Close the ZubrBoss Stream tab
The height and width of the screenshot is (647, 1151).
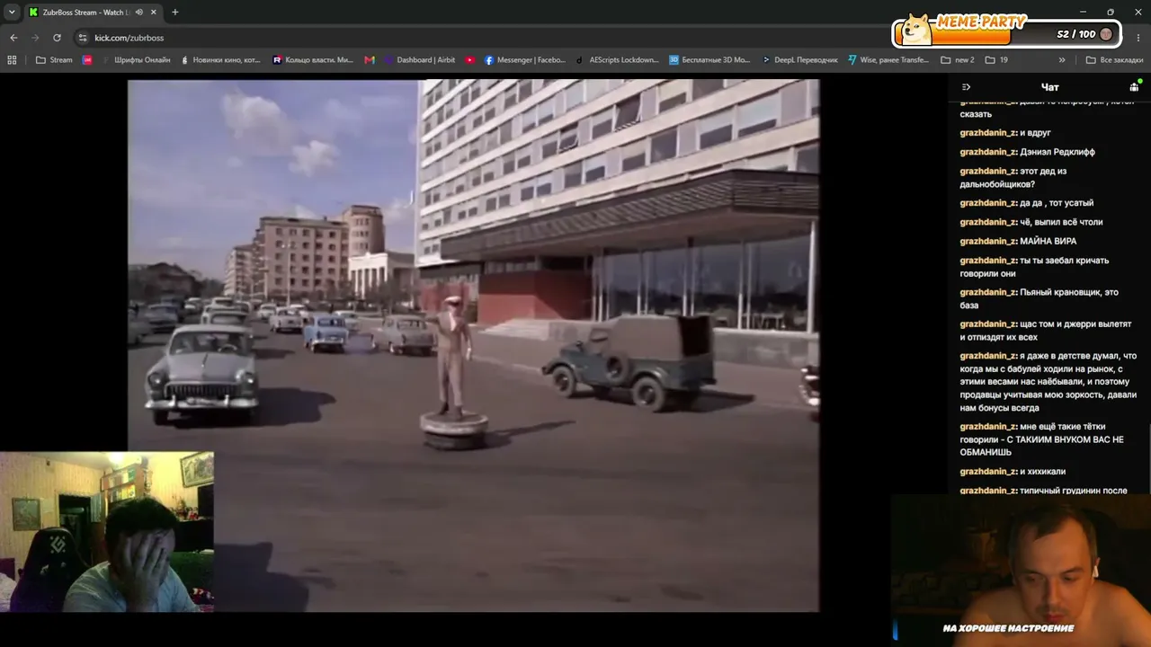click(154, 13)
